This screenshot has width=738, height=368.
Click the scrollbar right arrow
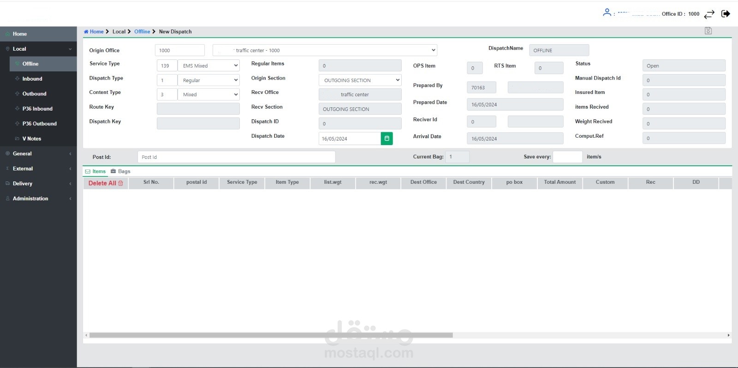pyautogui.click(x=729, y=335)
